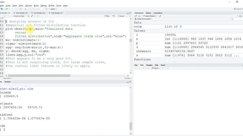243x136 pixels.
Task: Click the 'nlm<-nlm(f,p); nlm' console line
Action: 16,89
